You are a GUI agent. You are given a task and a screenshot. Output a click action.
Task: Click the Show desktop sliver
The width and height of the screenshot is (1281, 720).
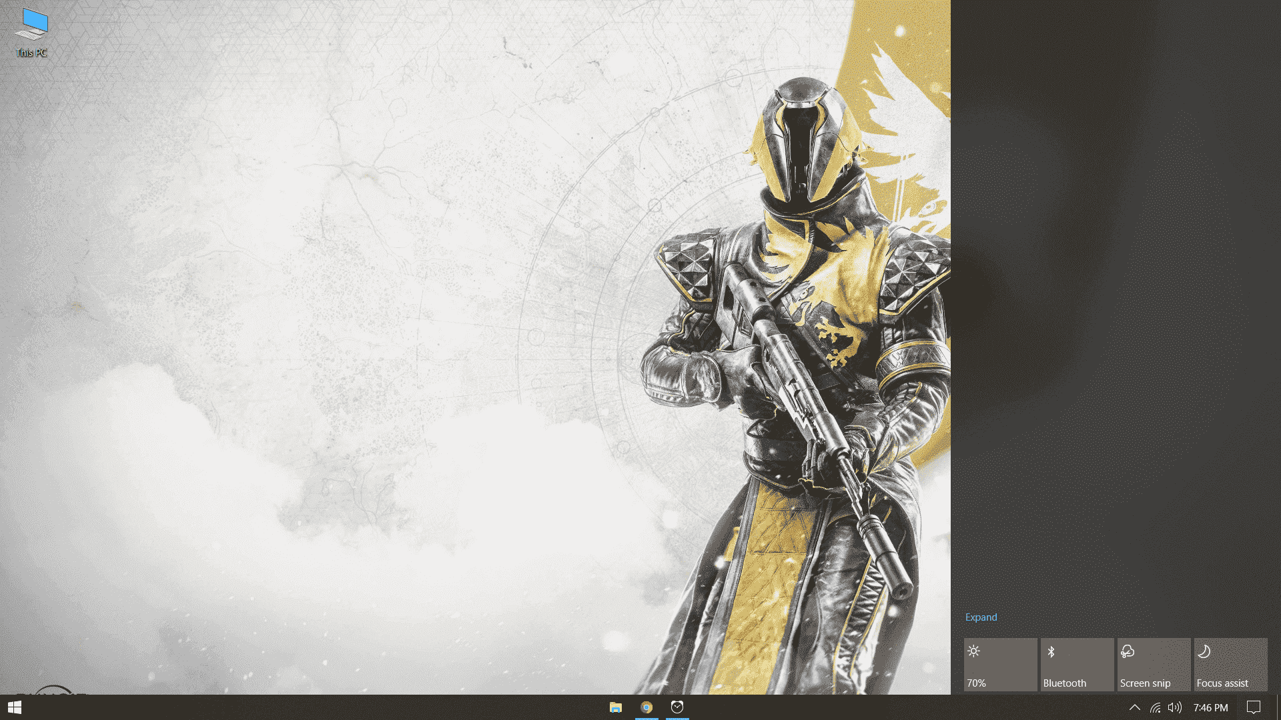pyautogui.click(x=1278, y=707)
